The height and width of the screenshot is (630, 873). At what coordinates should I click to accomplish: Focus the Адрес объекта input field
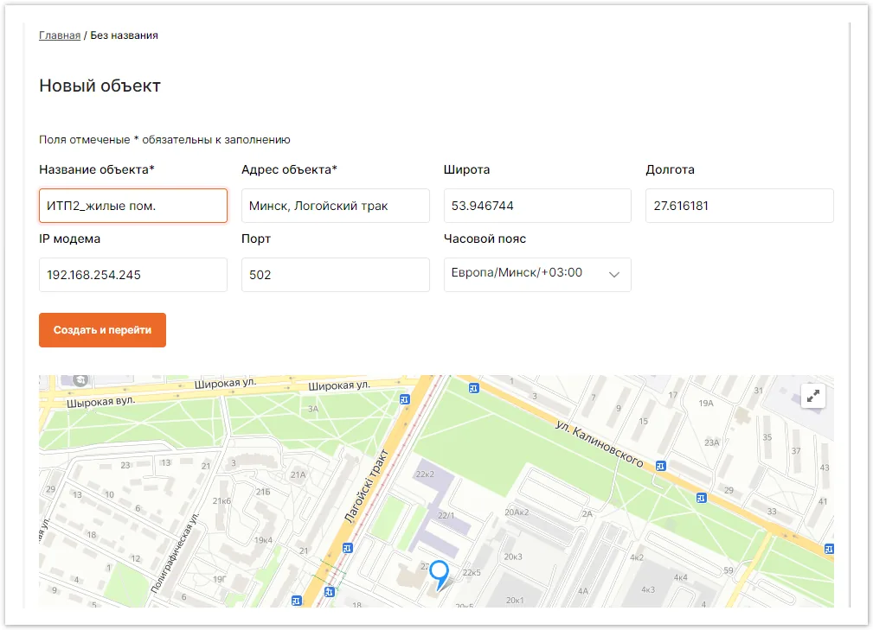(x=335, y=206)
